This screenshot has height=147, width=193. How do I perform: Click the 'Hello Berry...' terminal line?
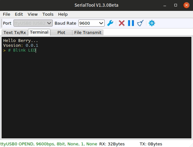[21, 41]
